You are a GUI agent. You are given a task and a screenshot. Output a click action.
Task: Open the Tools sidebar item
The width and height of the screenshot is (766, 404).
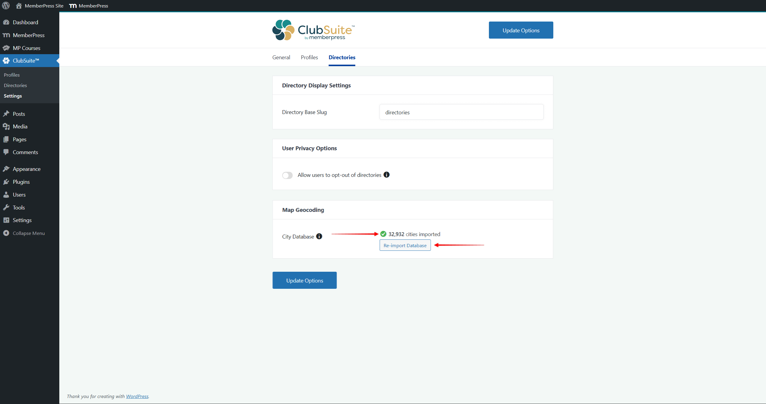(x=19, y=207)
